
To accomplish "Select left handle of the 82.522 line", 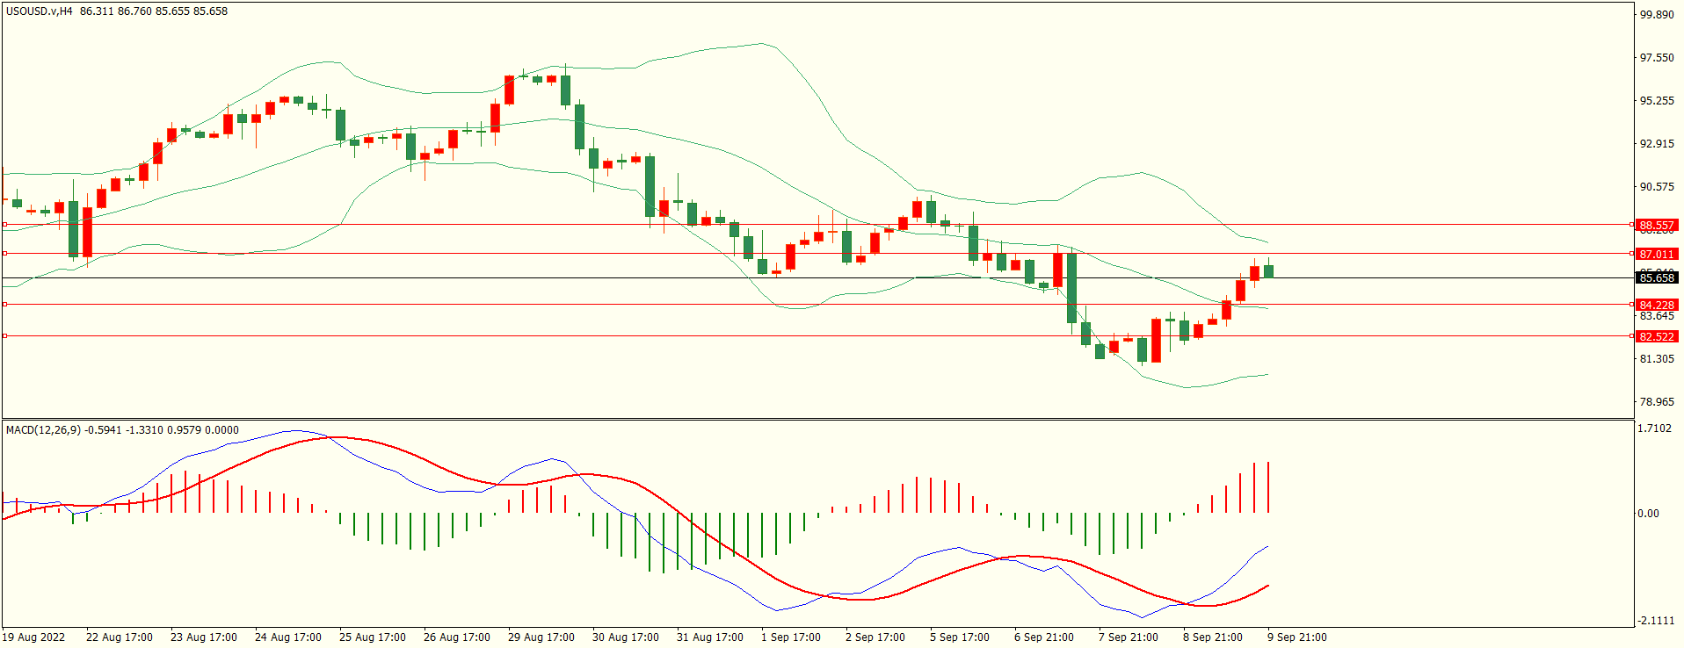I will click(5, 336).
